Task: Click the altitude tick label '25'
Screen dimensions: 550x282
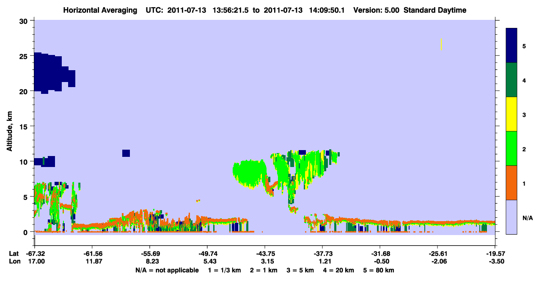Action: tap(25, 56)
